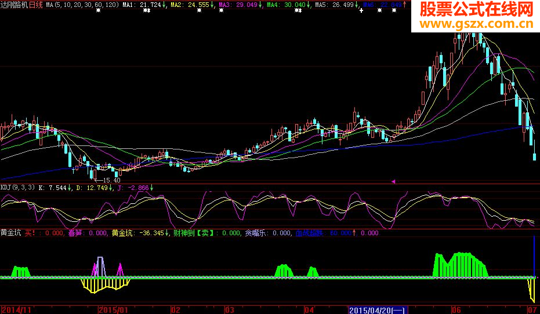The width and height of the screenshot is (540, 314).
Task: Select the MA2 24.555 yellow label
Action: 190,5
